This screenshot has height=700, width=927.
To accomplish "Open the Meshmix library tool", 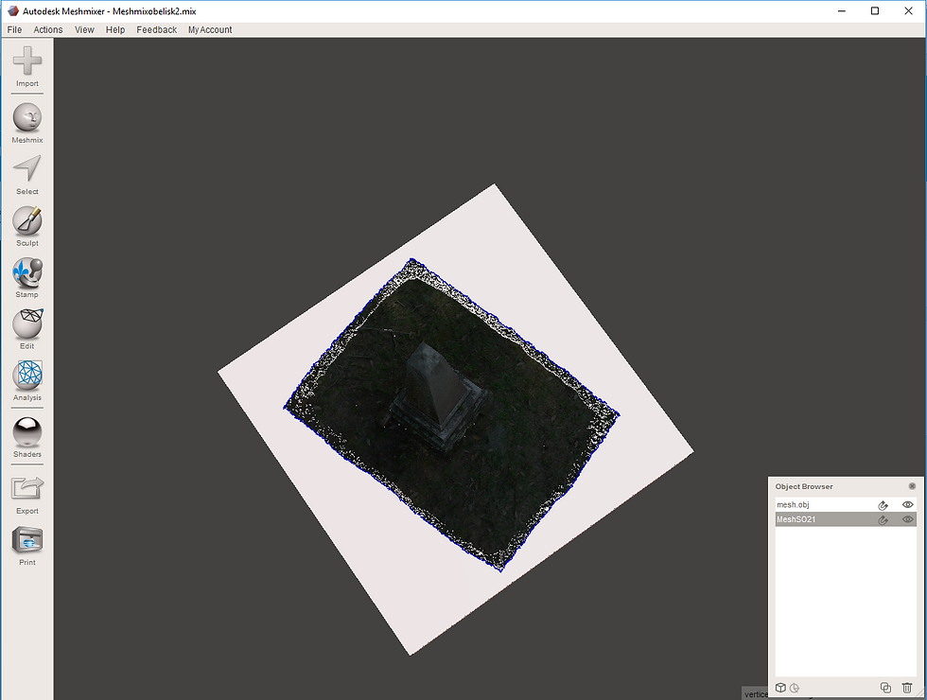I will [27, 123].
